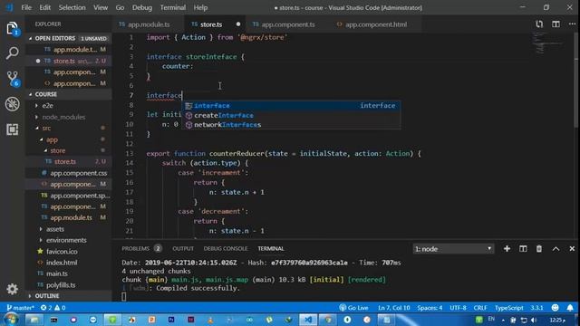Create a new terminal with plus icon
This screenshot has height=326, width=580.
(x=507, y=249)
